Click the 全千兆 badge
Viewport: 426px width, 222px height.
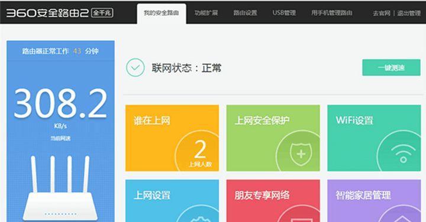pyautogui.click(x=102, y=13)
